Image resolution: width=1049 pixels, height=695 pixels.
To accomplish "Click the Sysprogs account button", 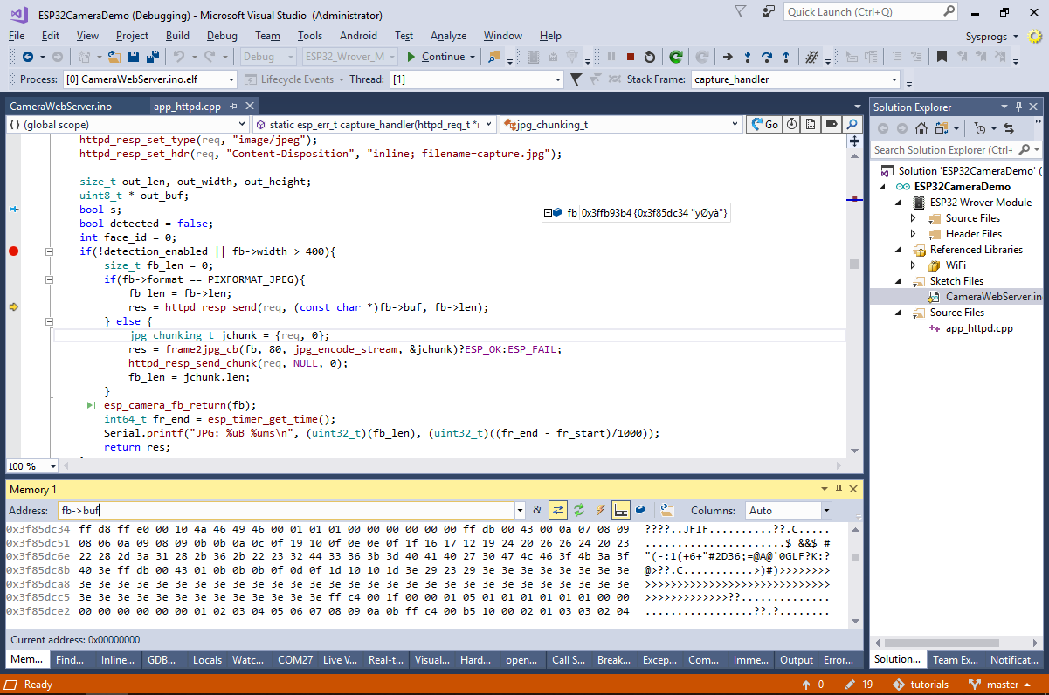I will 990,37.
